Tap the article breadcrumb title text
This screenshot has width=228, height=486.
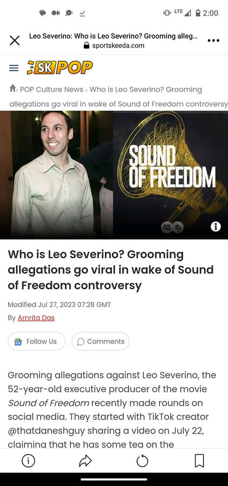point(118,97)
